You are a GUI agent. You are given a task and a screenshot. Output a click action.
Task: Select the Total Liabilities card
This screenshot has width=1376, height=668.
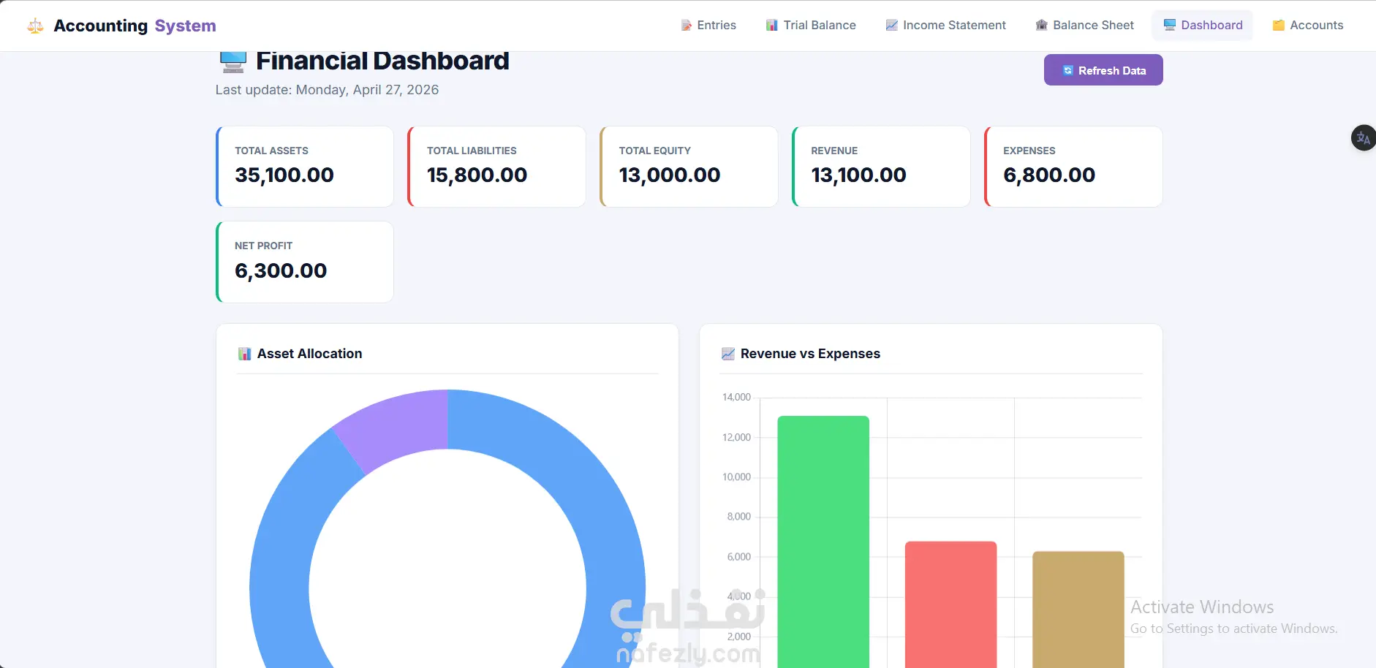[x=497, y=167]
